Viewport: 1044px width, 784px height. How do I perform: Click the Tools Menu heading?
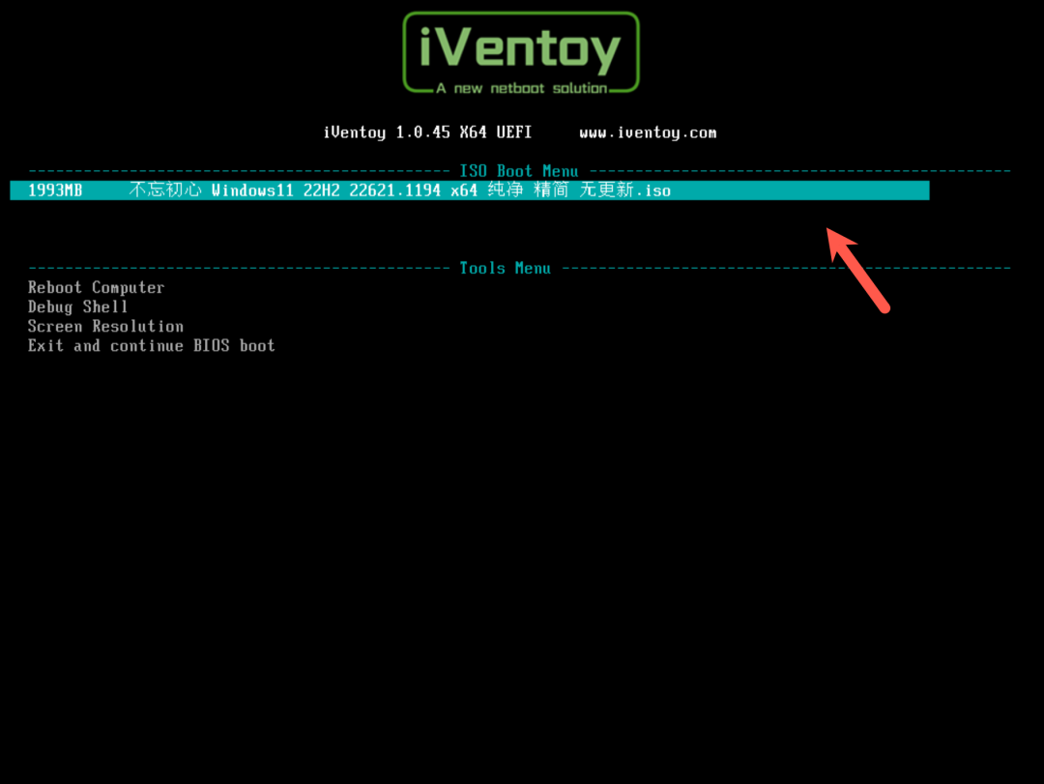tap(506, 269)
